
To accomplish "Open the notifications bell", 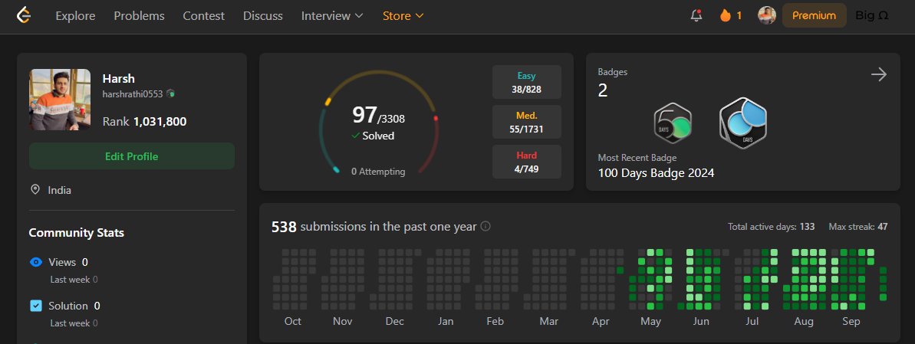I will pyautogui.click(x=696, y=16).
